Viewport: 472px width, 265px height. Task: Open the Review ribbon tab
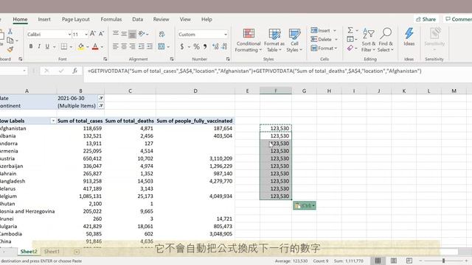point(161,19)
